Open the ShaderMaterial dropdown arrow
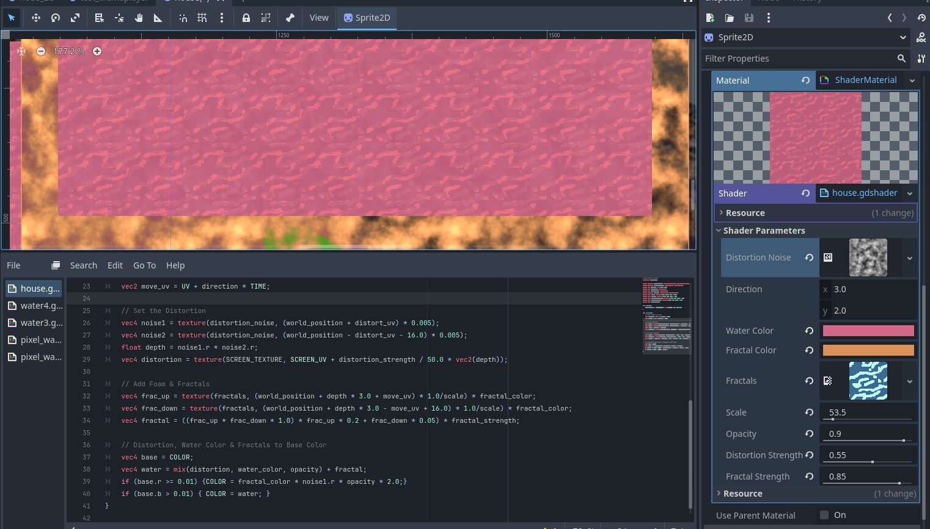This screenshot has height=529, width=930. (912, 81)
